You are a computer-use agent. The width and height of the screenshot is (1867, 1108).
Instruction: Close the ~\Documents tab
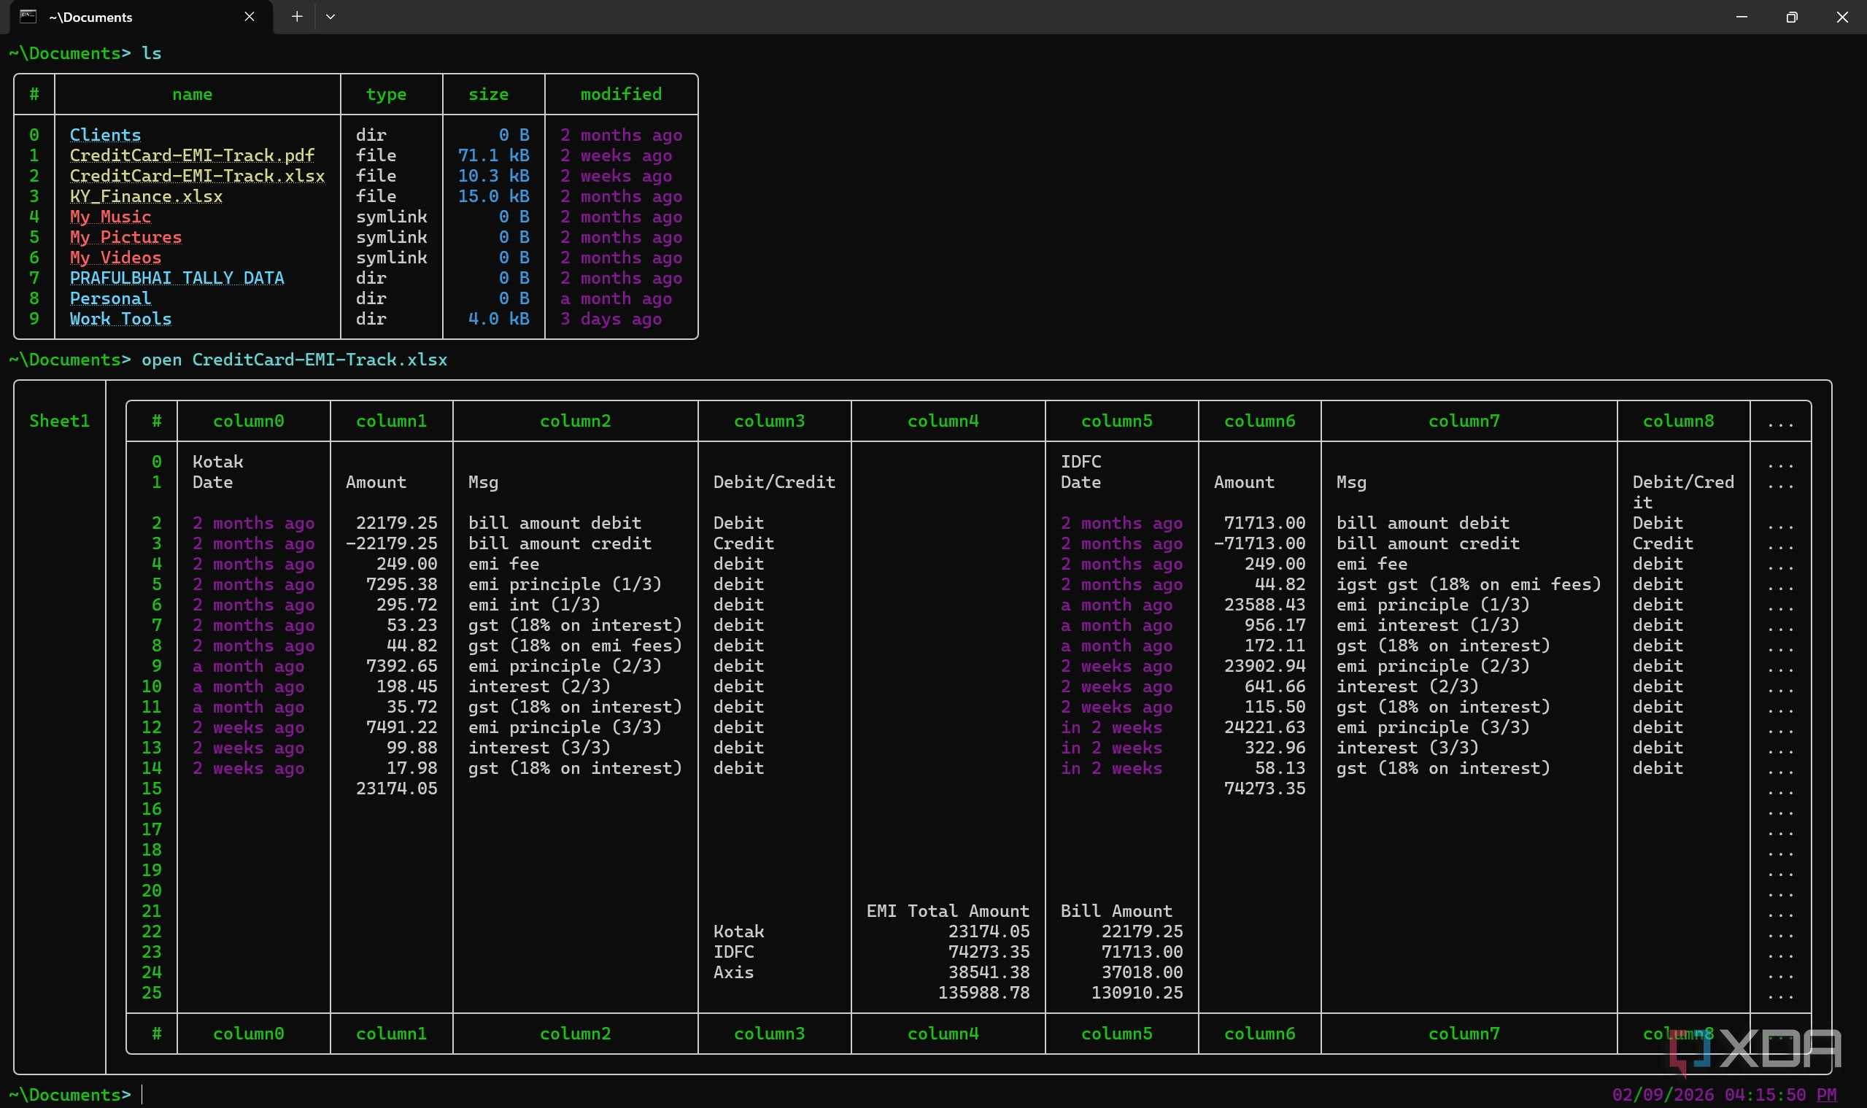pos(250,17)
